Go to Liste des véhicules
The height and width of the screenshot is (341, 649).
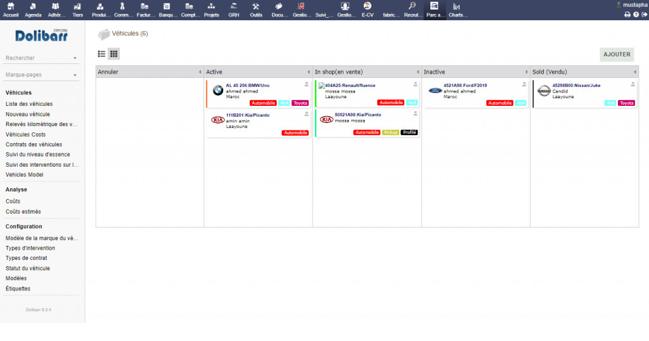pyautogui.click(x=29, y=104)
